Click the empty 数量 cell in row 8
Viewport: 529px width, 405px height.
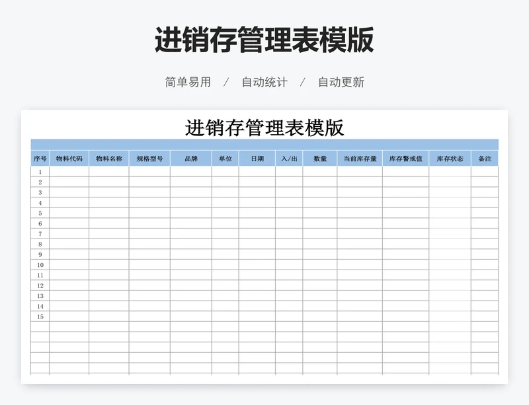[x=320, y=244]
